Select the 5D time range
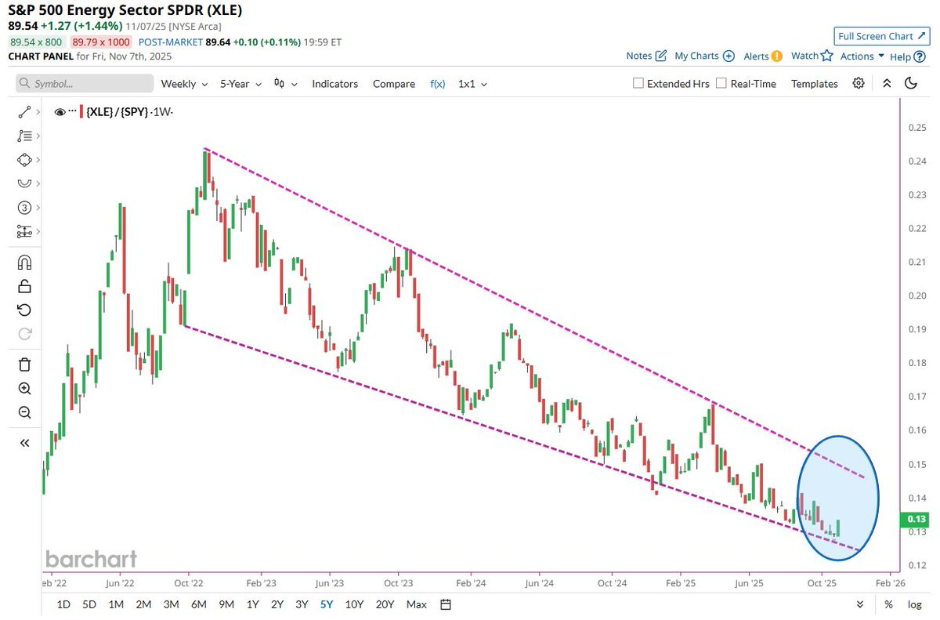Screen dimensions: 940x620 click(89, 604)
